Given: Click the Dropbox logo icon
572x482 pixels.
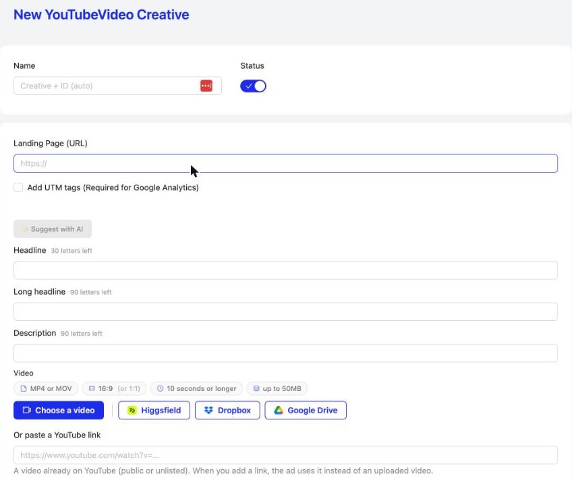Looking at the screenshot, I should point(208,410).
